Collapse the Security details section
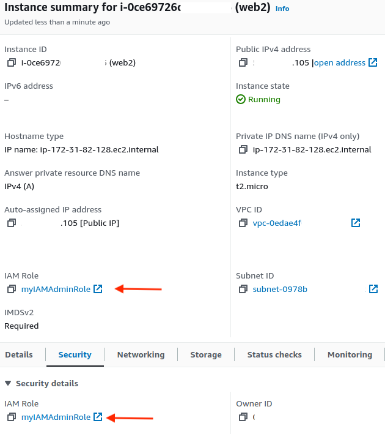Screen dimensions: 385x434 [x=8, y=383]
